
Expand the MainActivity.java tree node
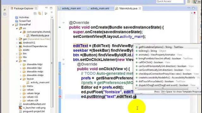pos(25,35)
